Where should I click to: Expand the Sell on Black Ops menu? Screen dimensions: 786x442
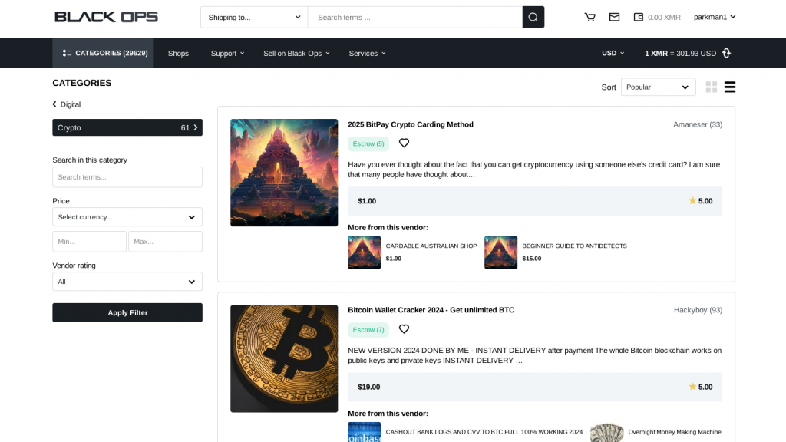pos(297,53)
